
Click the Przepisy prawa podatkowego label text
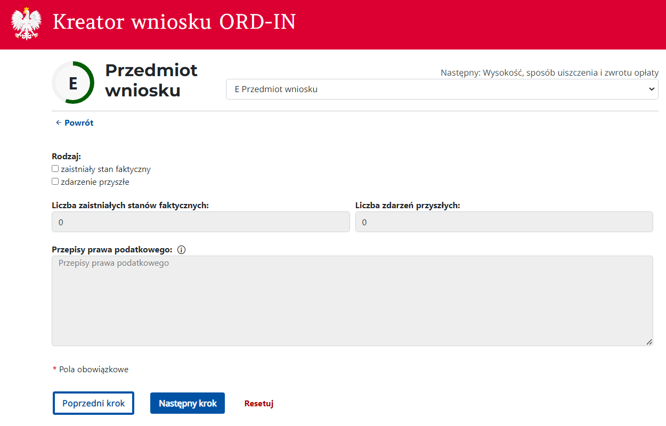click(112, 250)
